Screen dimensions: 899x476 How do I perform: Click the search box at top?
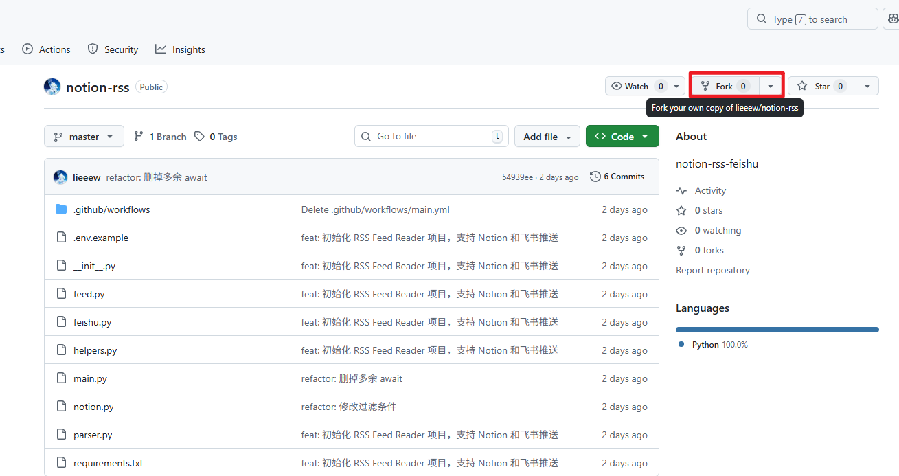pos(812,19)
